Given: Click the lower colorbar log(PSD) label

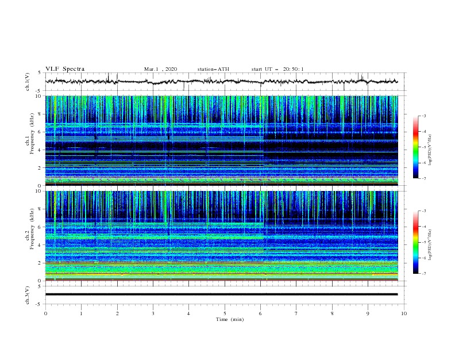Looking at the screenshot, I should click(430, 244).
